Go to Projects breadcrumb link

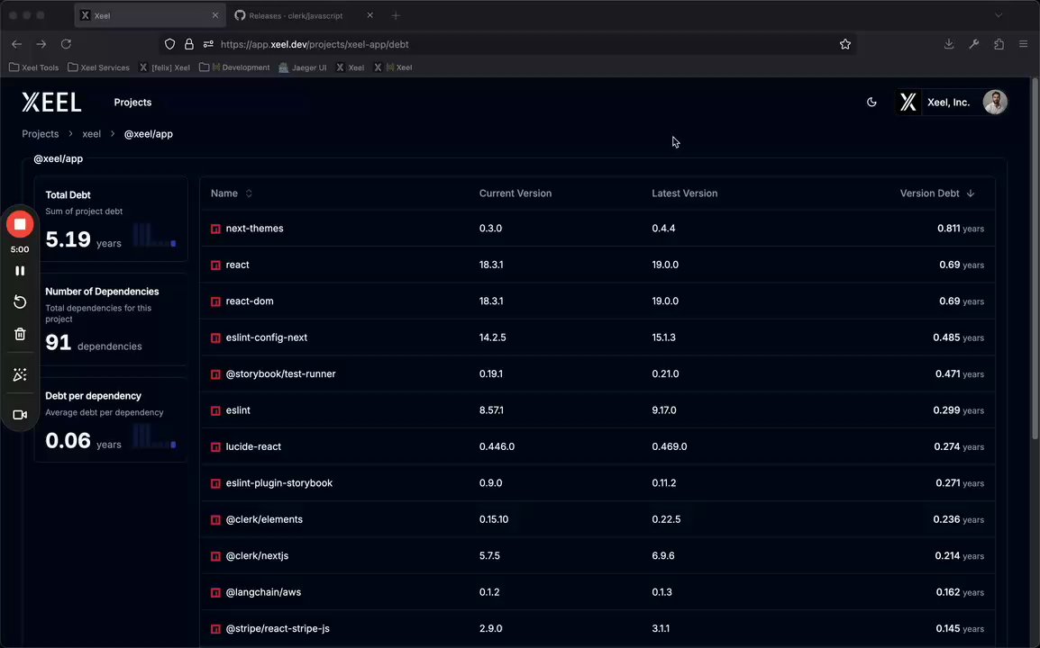pos(41,134)
